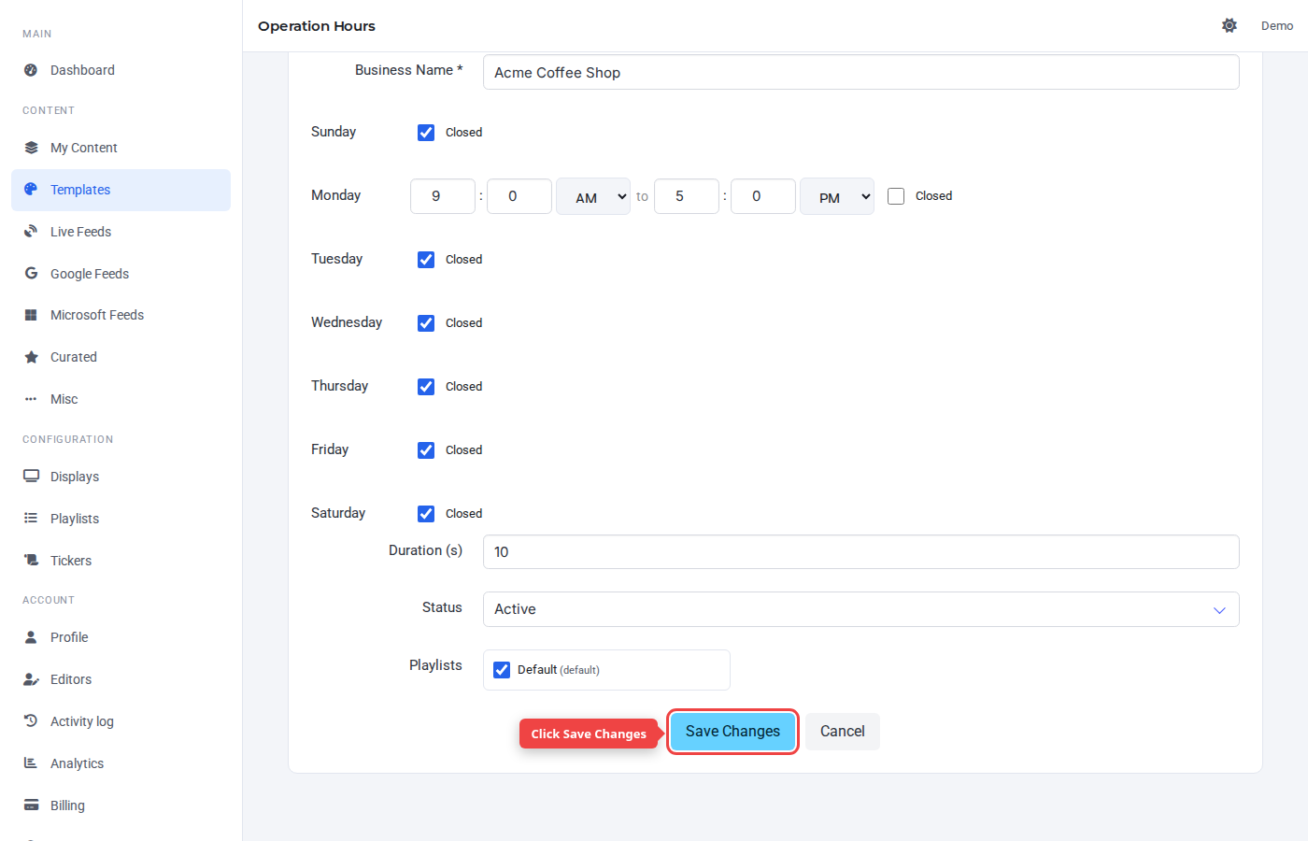
Task: Click the My Content layers icon
Action: [x=31, y=148]
